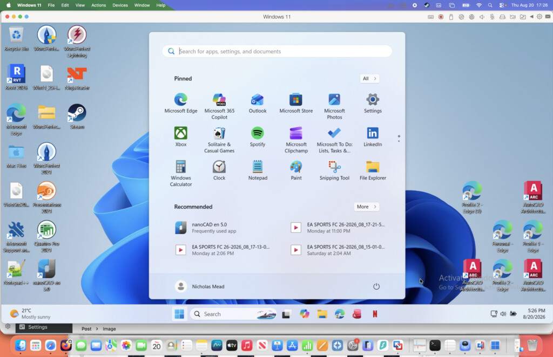Launch Spotify from pinned apps
553x357 pixels.
[258, 136]
